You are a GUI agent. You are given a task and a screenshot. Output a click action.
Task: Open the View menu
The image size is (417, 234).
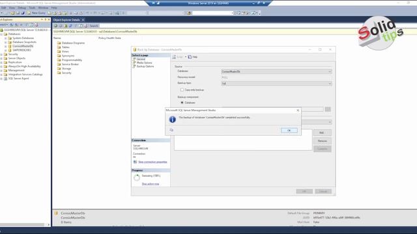point(12,8)
